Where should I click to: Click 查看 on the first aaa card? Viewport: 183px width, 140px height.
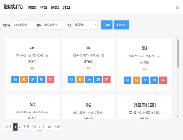tap(15, 79)
